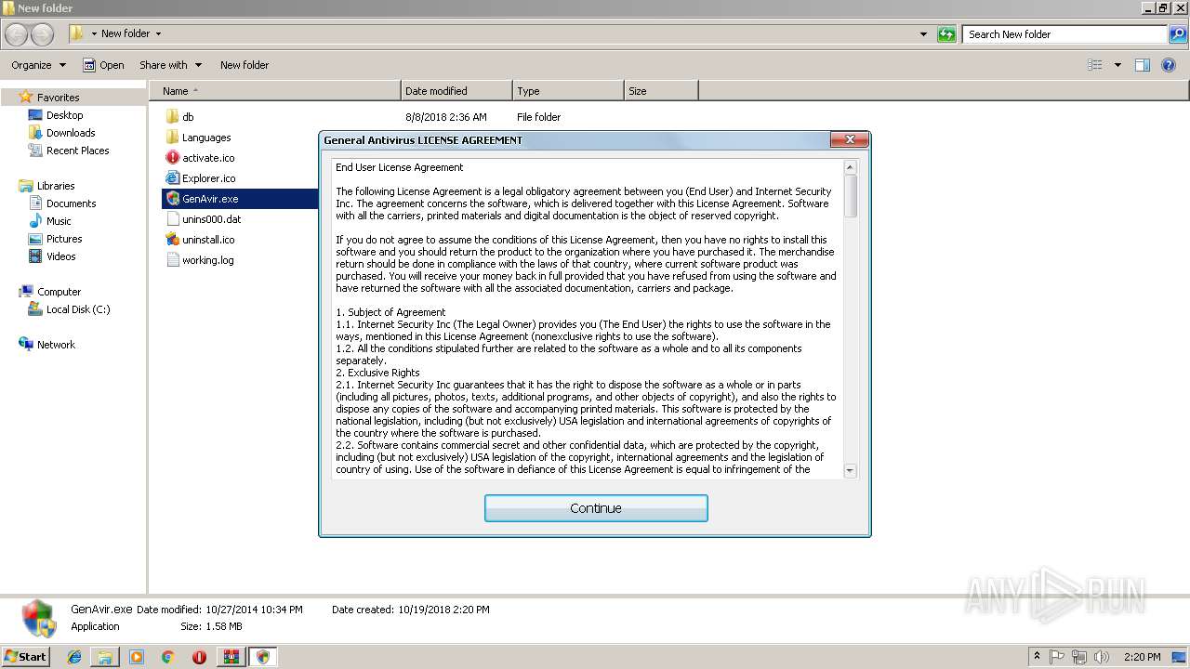Sort by Size column header
The height and width of the screenshot is (669, 1190).
pos(661,91)
